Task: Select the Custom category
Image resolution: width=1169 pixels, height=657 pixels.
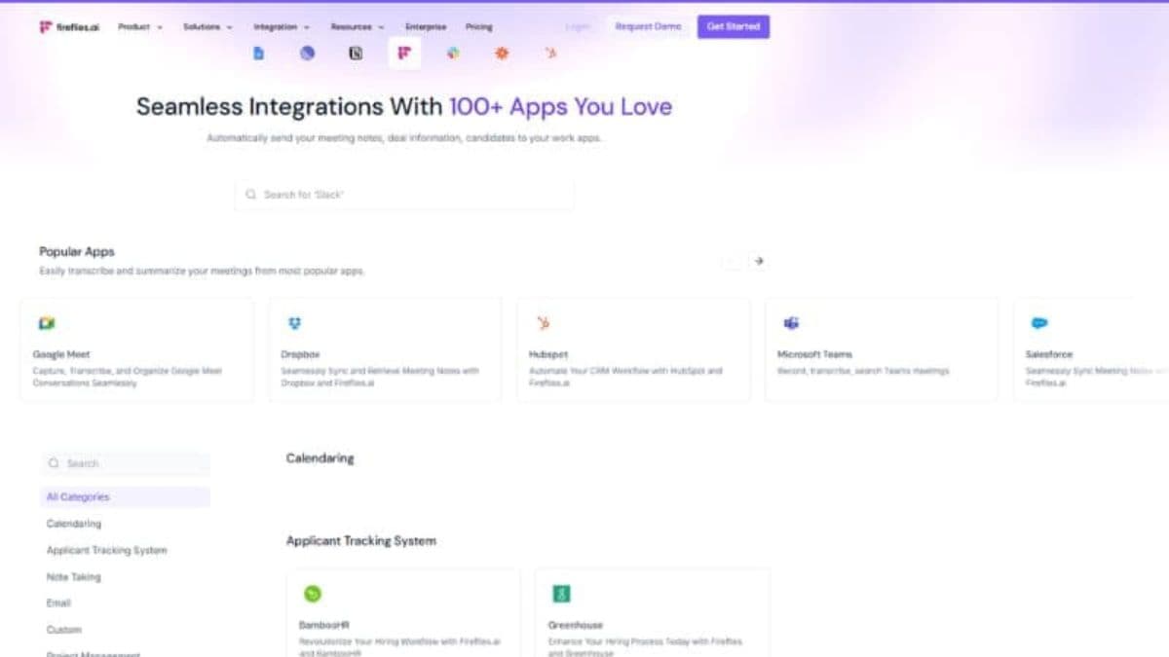Action: pos(64,630)
